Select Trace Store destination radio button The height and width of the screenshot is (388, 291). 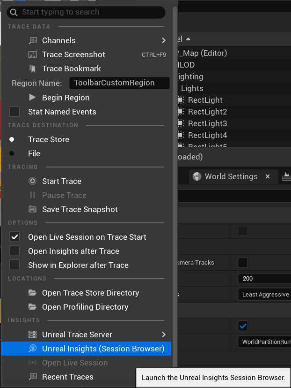coord(12,139)
